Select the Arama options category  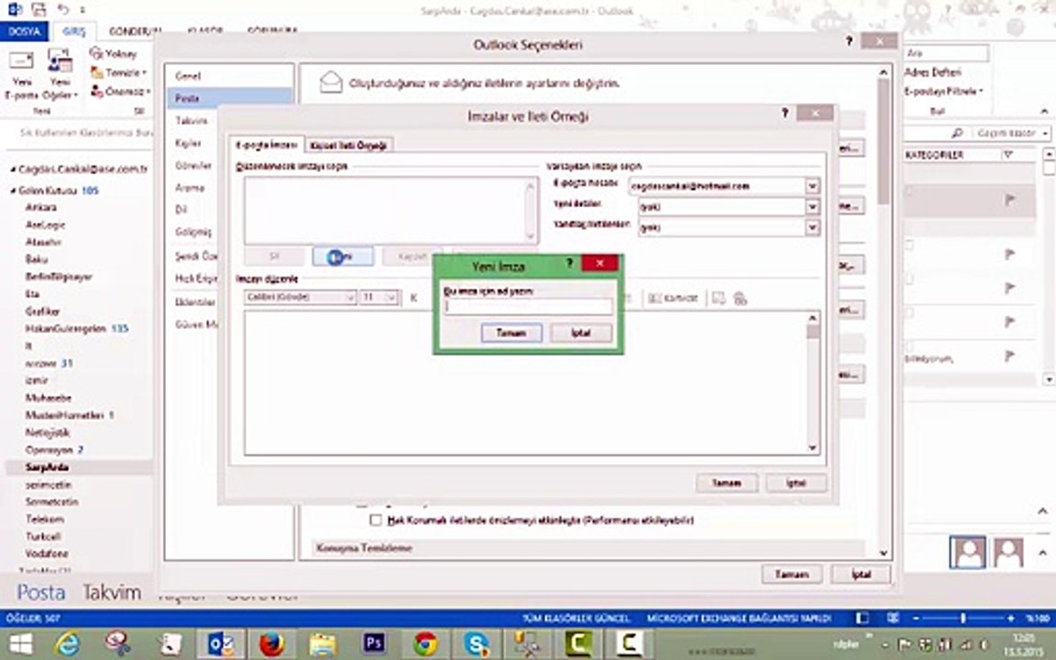pyautogui.click(x=229, y=187)
